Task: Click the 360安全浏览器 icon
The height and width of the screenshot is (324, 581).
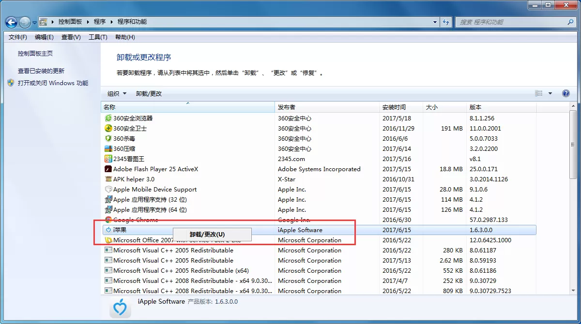Action: (x=108, y=118)
